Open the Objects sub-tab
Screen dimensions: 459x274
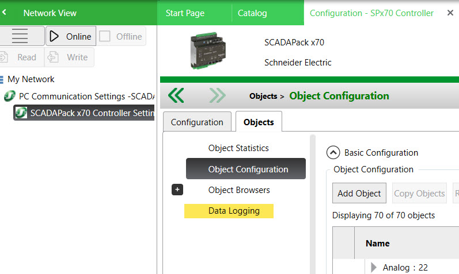tap(259, 122)
